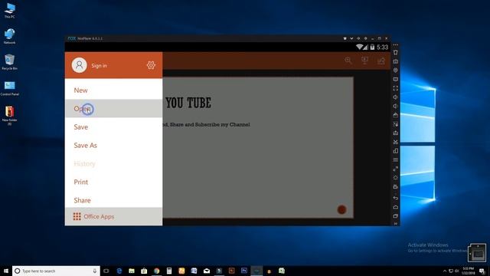Screen dimensions: 490x276
Task: Click the Nox sidebar shake/trash icon
Action: [396, 52]
